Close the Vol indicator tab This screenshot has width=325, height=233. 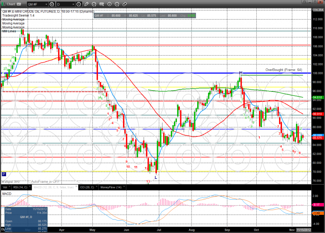[x=9, y=186]
